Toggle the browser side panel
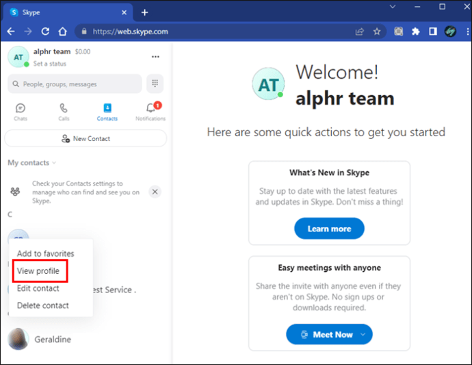 (433, 32)
